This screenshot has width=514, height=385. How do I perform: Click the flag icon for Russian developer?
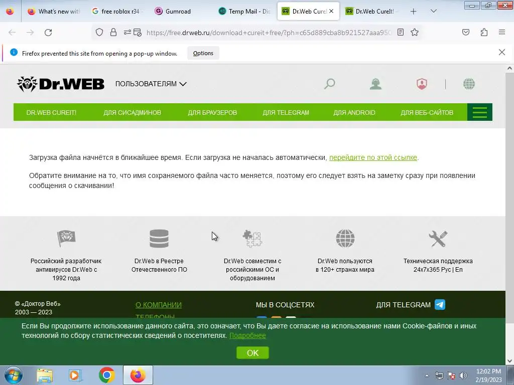coord(66,238)
